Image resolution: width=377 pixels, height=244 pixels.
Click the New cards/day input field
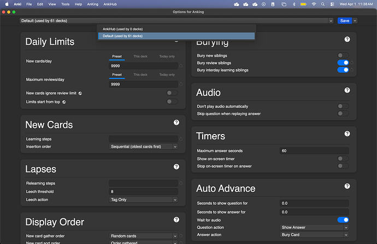point(144,66)
